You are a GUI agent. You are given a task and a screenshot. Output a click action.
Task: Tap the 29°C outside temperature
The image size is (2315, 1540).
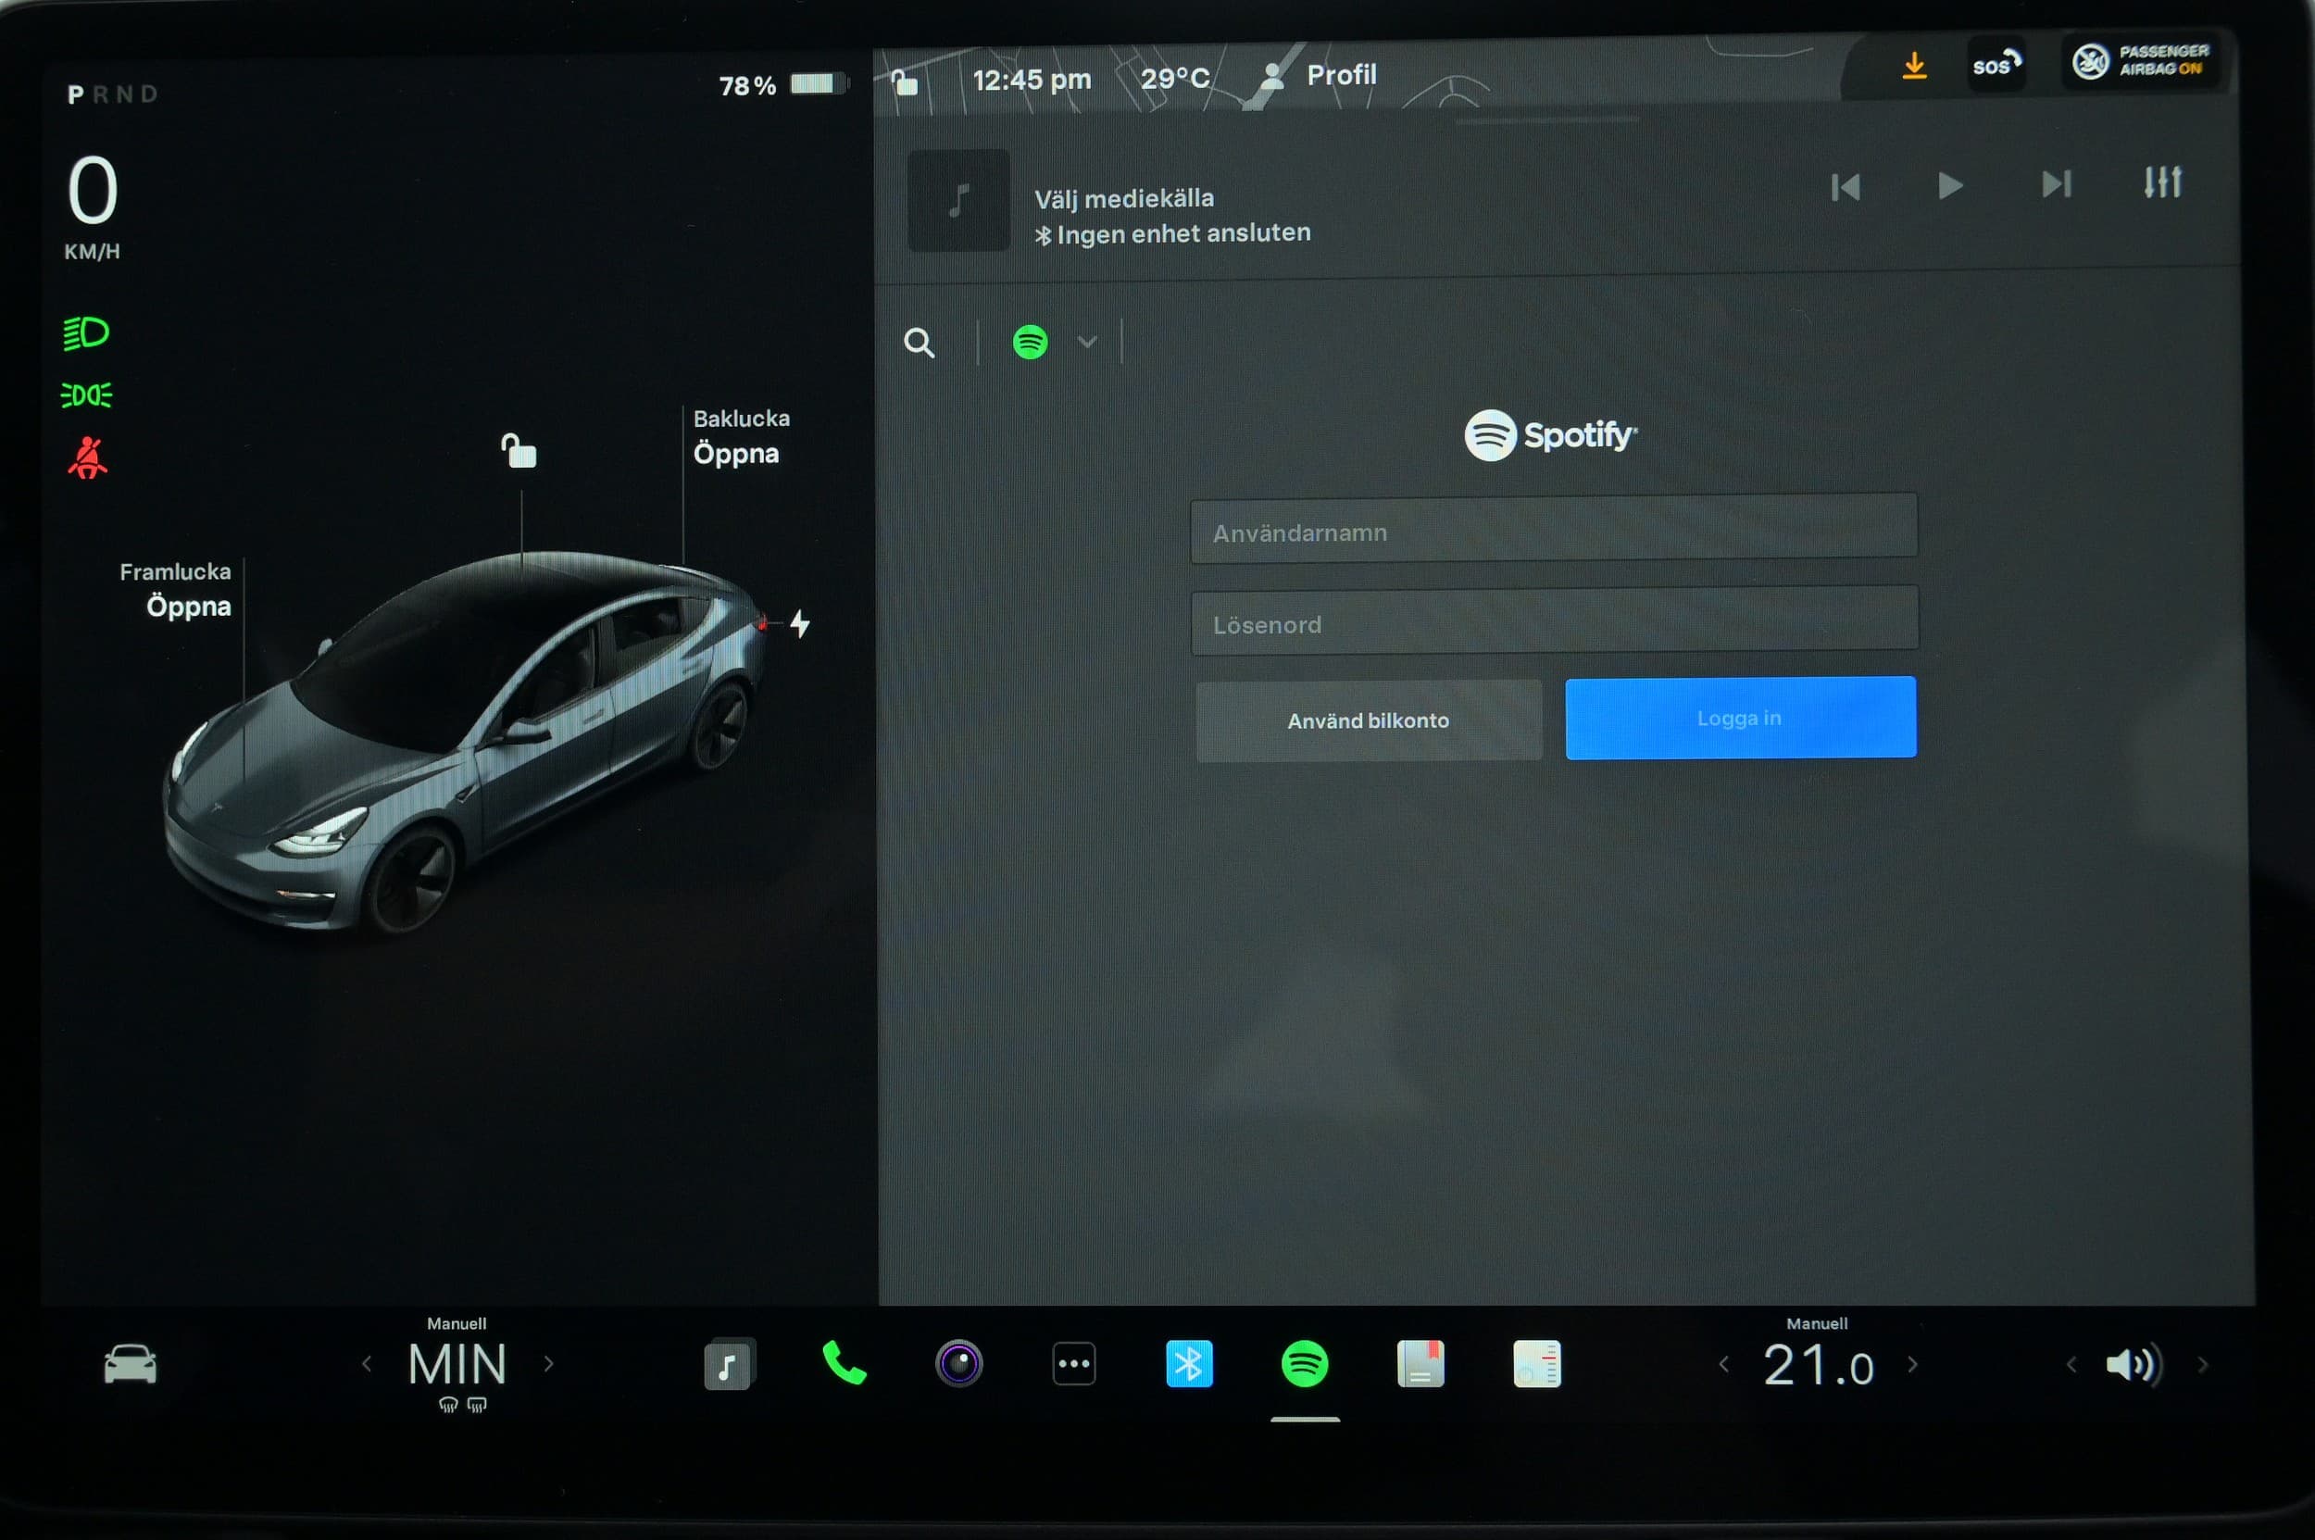(x=1175, y=79)
